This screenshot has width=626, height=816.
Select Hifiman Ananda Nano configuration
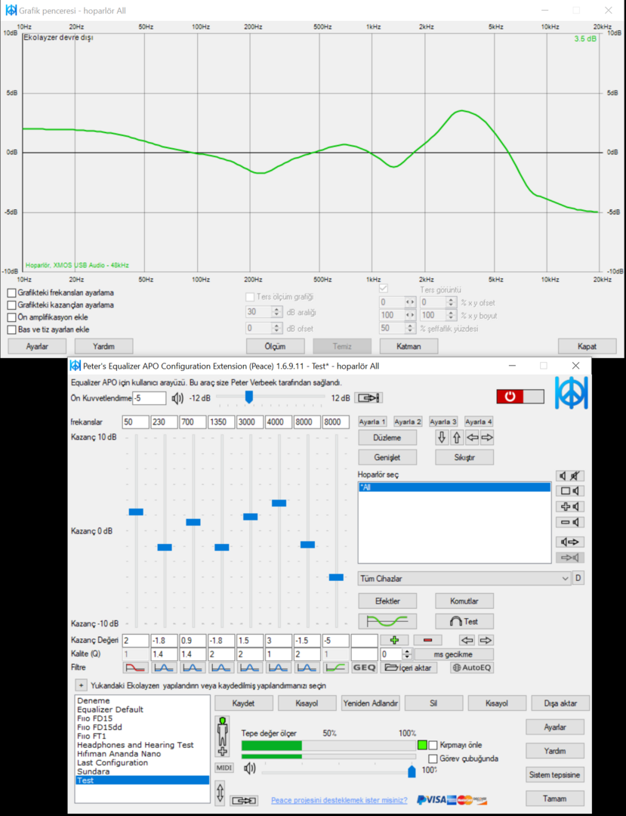[119, 753]
